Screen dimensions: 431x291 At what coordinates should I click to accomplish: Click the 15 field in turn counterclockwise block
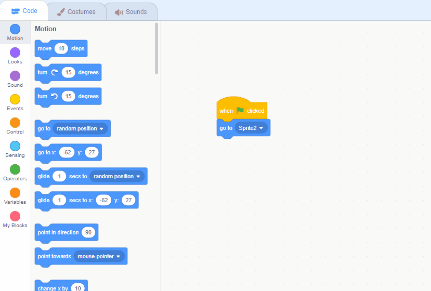pyautogui.click(x=68, y=96)
